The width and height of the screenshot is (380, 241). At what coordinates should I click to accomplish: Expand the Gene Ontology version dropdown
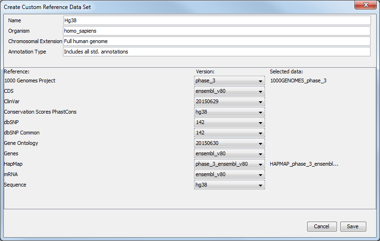tap(229, 143)
